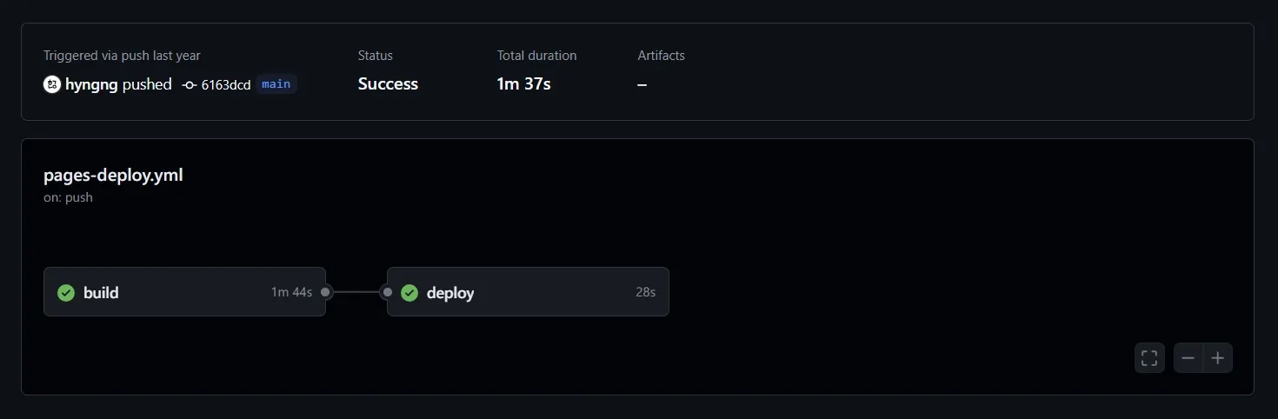Open the main branch label
The image size is (1278, 419).
276,84
